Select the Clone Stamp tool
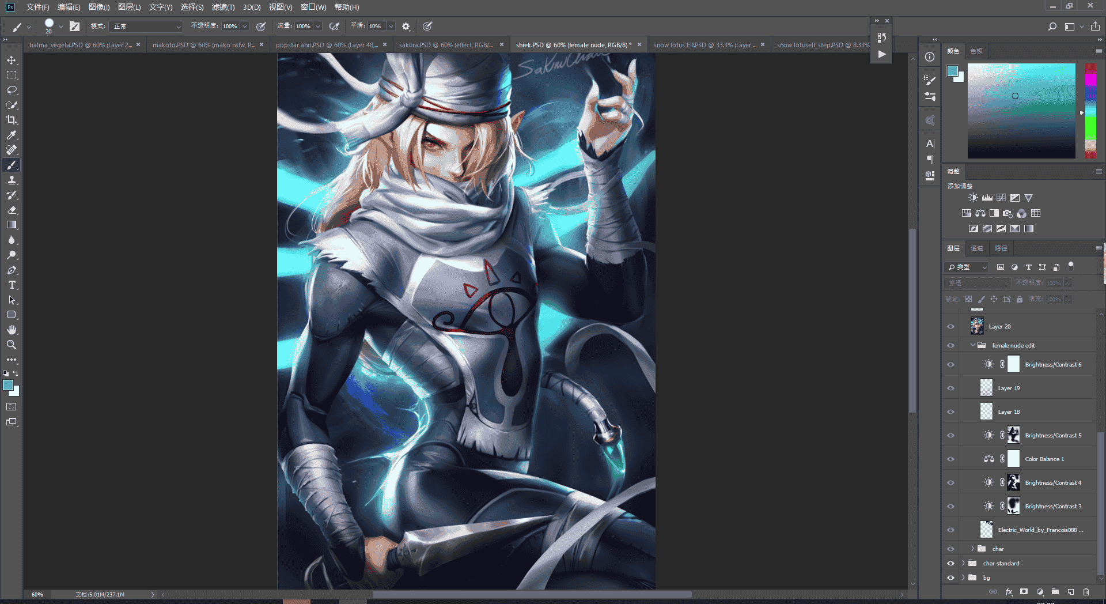 (12, 180)
